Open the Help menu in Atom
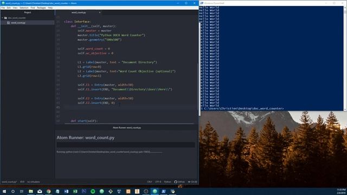347x195 pixels. pyautogui.click(x=50, y=8)
